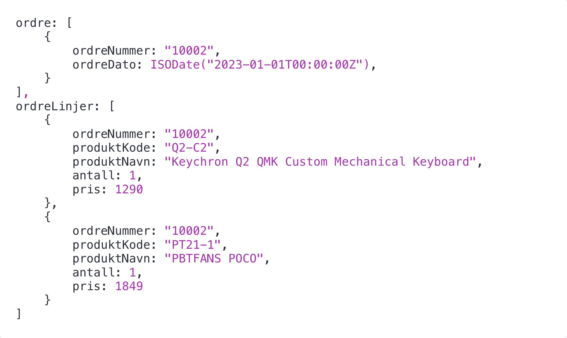Click the produktNavn key for Keychron line
This screenshot has height=338, width=567.
click(111, 162)
